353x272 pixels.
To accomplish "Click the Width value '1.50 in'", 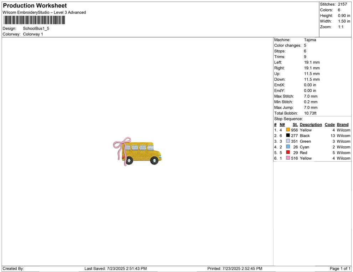I will coord(344,21).
